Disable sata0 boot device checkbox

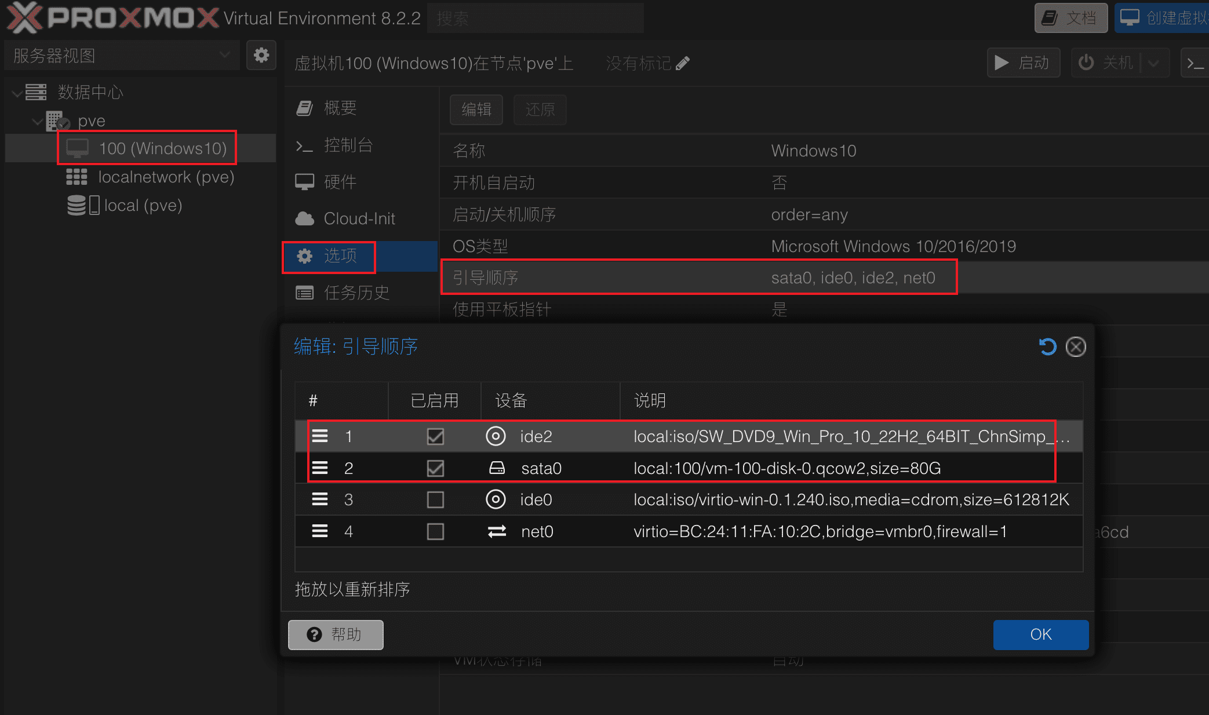pyautogui.click(x=435, y=468)
